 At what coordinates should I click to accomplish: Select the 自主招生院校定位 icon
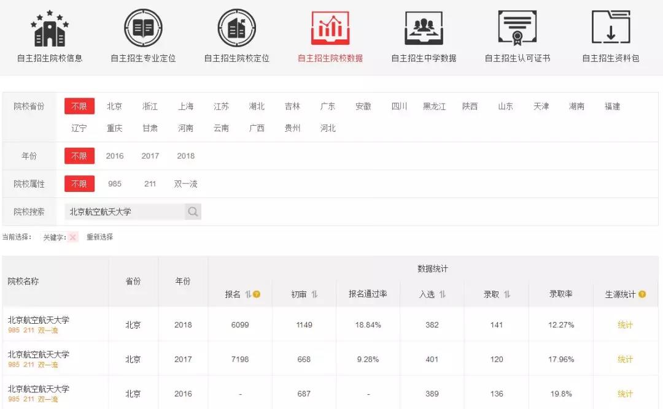click(237, 28)
